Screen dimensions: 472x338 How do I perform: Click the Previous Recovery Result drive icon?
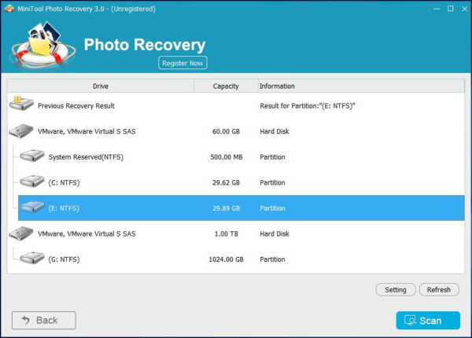(x=21, y=104)
